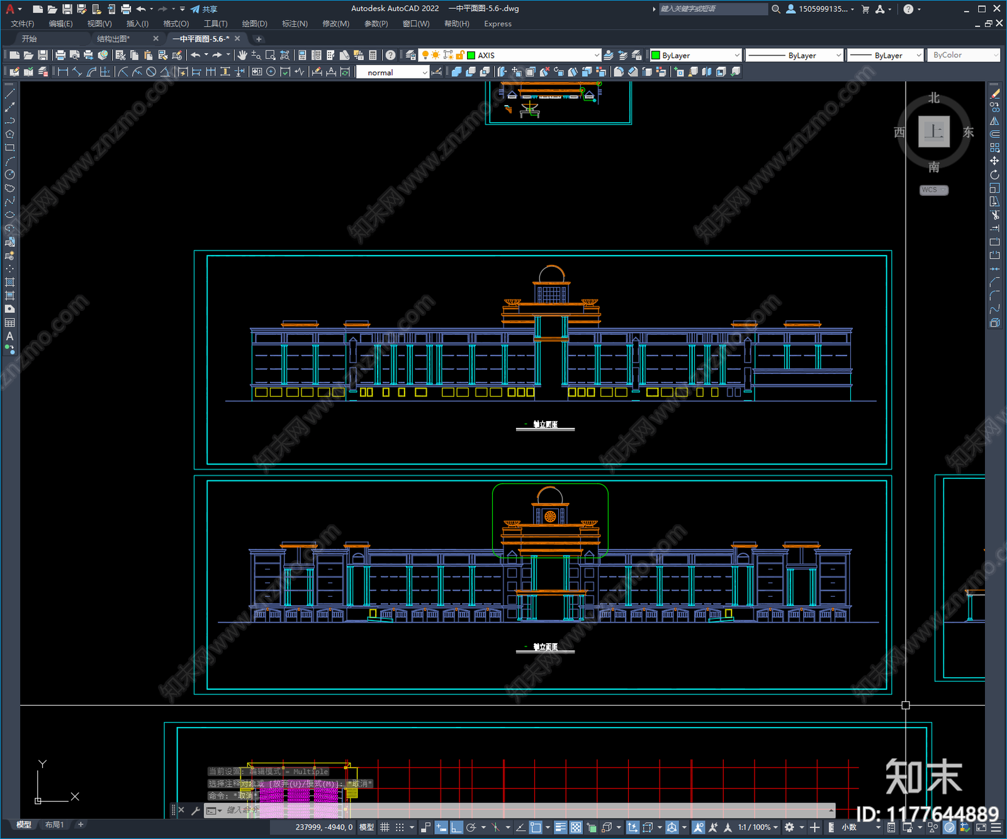The width and height of the screenshot is (1007, 839).
Task: Click the Redo arrow in the standard toolbar
Action: pos(217,55)
